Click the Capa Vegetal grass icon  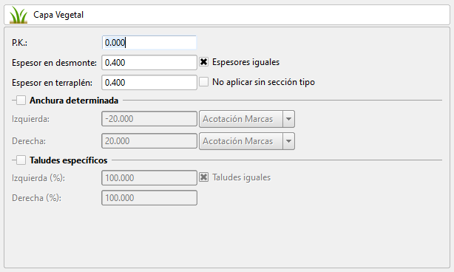point(18,15)
